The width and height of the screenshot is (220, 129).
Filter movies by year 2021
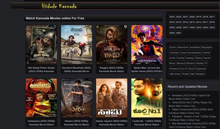185,17
